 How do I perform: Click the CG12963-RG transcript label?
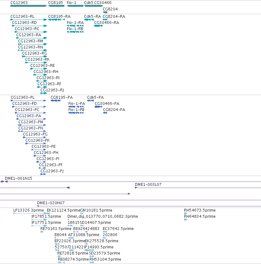tap(35, 53)
